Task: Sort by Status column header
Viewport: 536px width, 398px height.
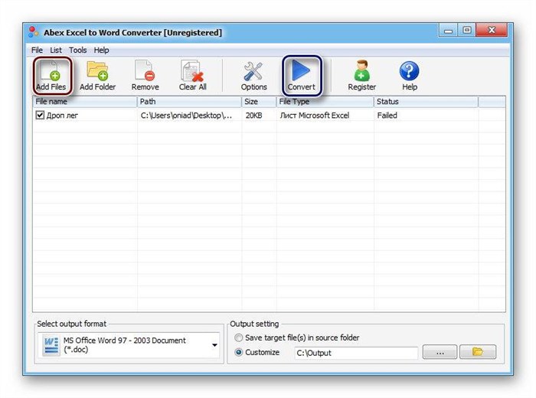Action: tap(426, 102)
